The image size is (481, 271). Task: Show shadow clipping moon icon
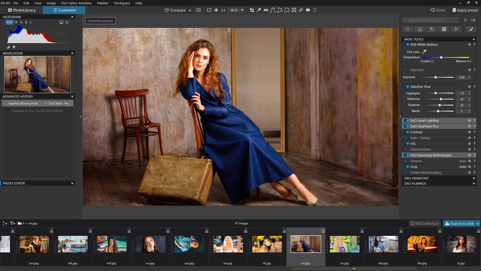[8, 47]
